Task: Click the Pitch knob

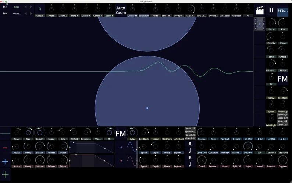Action: 213,132
